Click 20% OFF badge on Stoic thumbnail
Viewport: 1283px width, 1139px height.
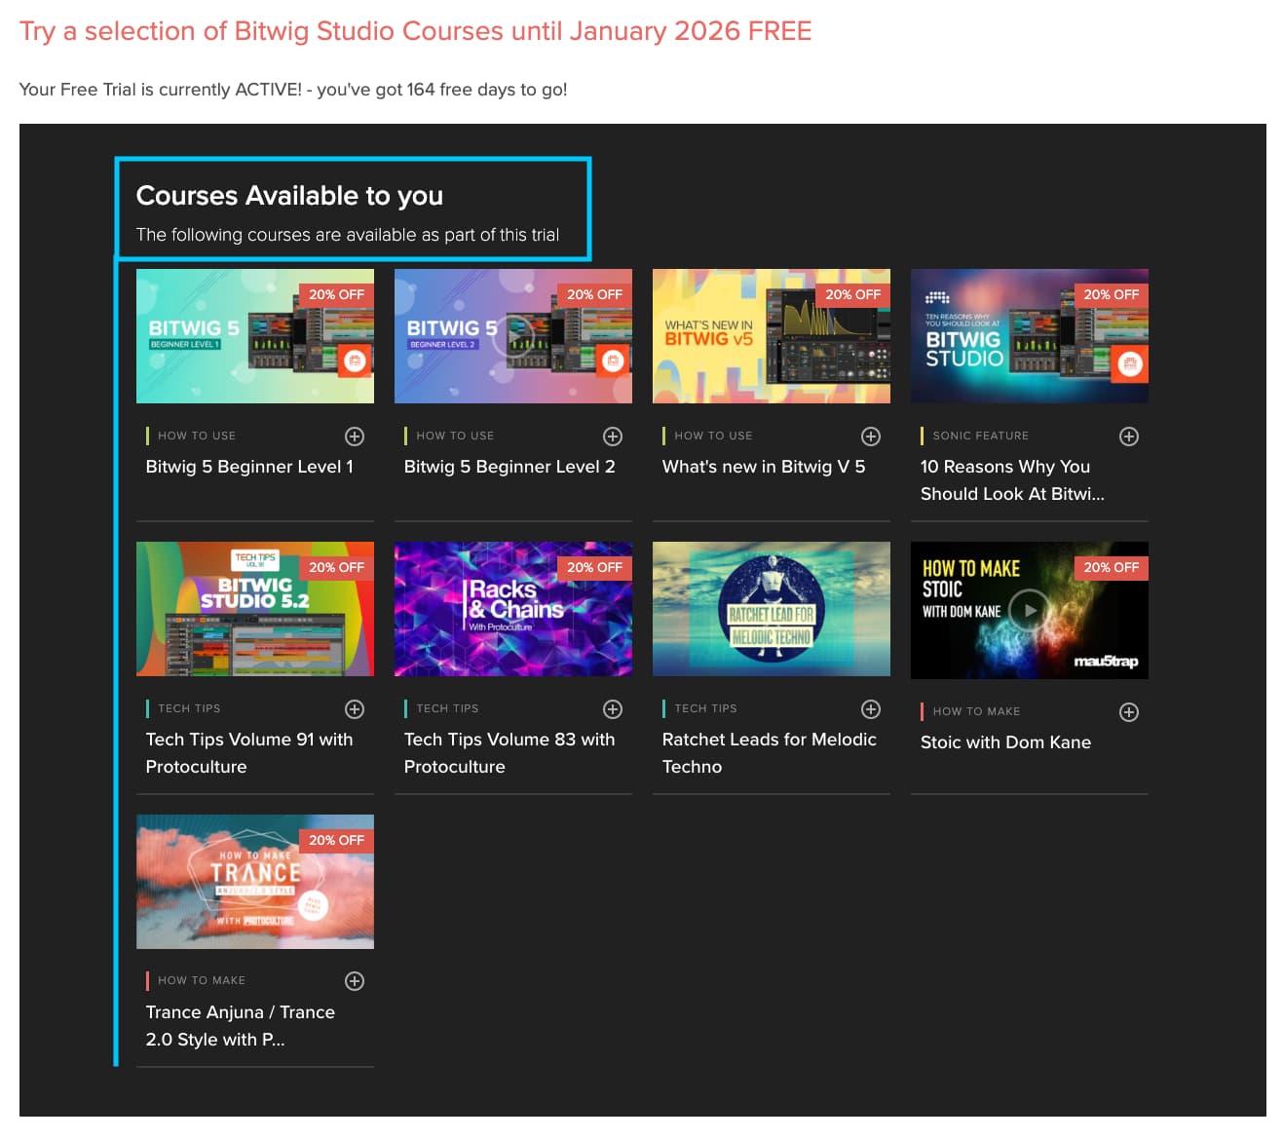click(1111, 567)
